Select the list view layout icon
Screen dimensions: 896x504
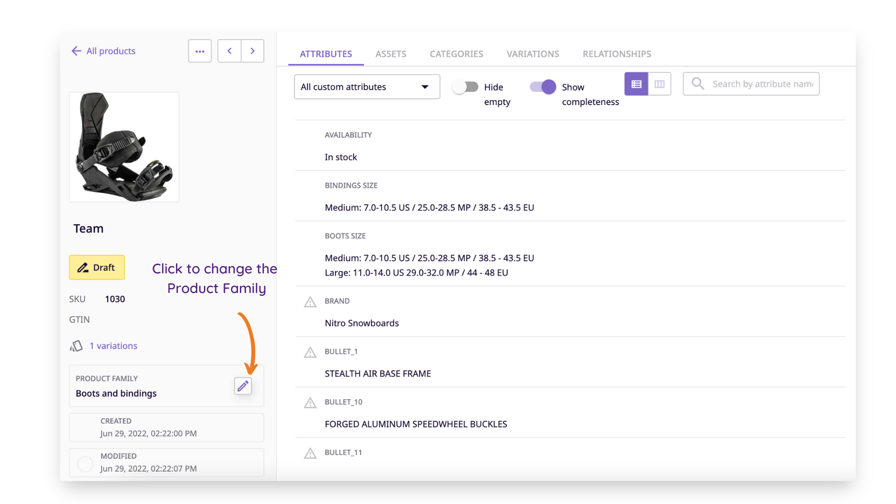[636, 84]
